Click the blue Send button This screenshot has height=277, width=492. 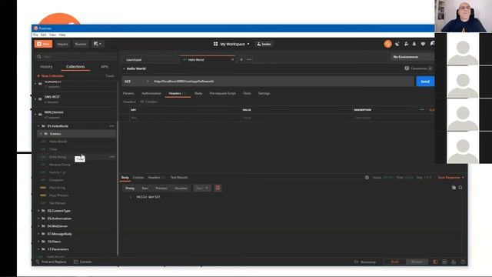pos(425,82)
